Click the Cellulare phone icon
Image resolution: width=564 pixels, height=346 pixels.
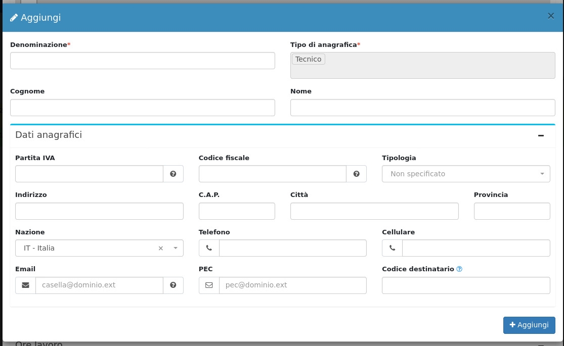(x=392, y=248)
